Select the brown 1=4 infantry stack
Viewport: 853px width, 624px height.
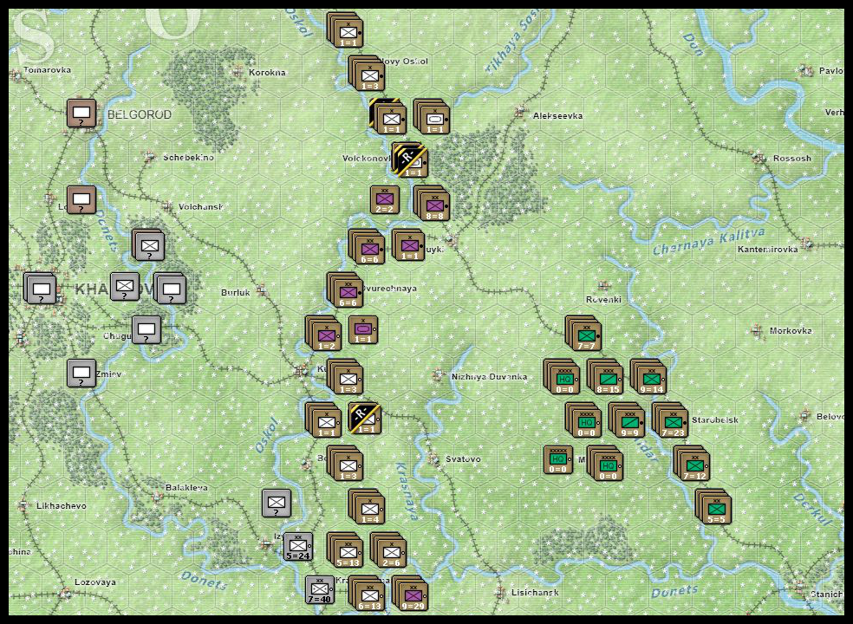click(x=367, y=507)
